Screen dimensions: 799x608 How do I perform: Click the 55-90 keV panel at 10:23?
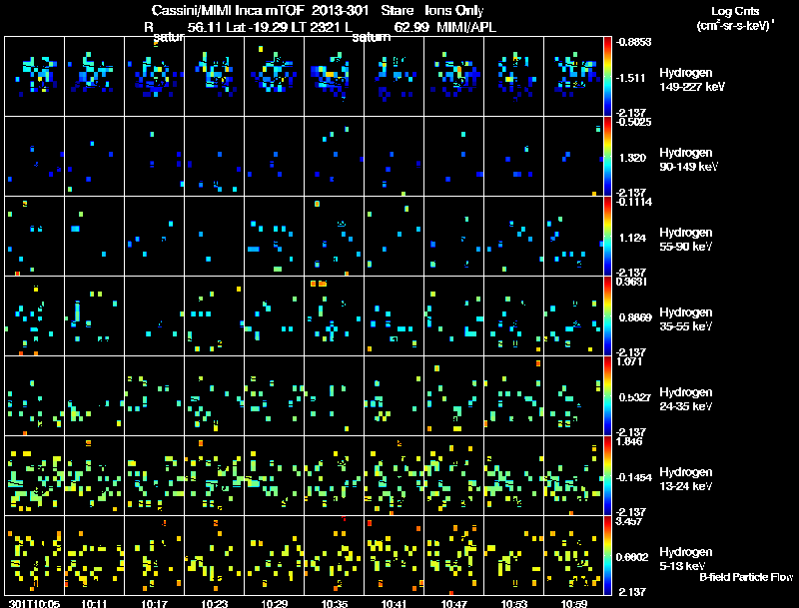click(215, 236)
